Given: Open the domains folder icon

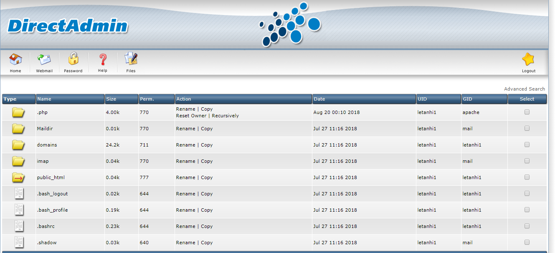Looking at the screenshot, I should coord(18,144).
